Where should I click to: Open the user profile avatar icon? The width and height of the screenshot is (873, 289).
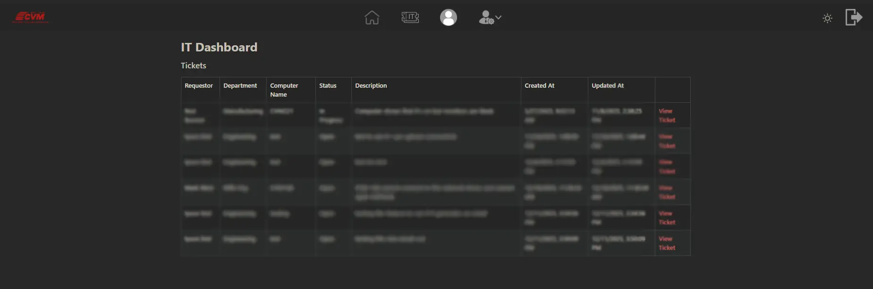[449, 17]
